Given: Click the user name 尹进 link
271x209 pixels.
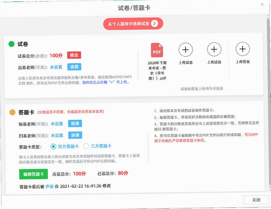Looking at the screenshot, I should (x=49, y=187).
